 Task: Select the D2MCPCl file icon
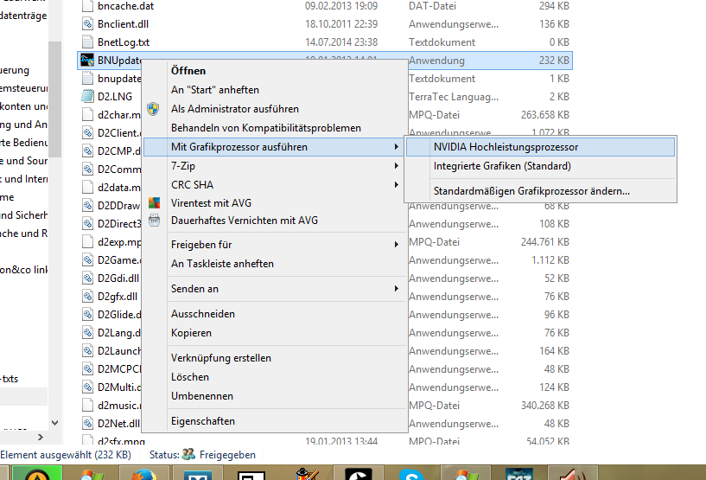87,368
